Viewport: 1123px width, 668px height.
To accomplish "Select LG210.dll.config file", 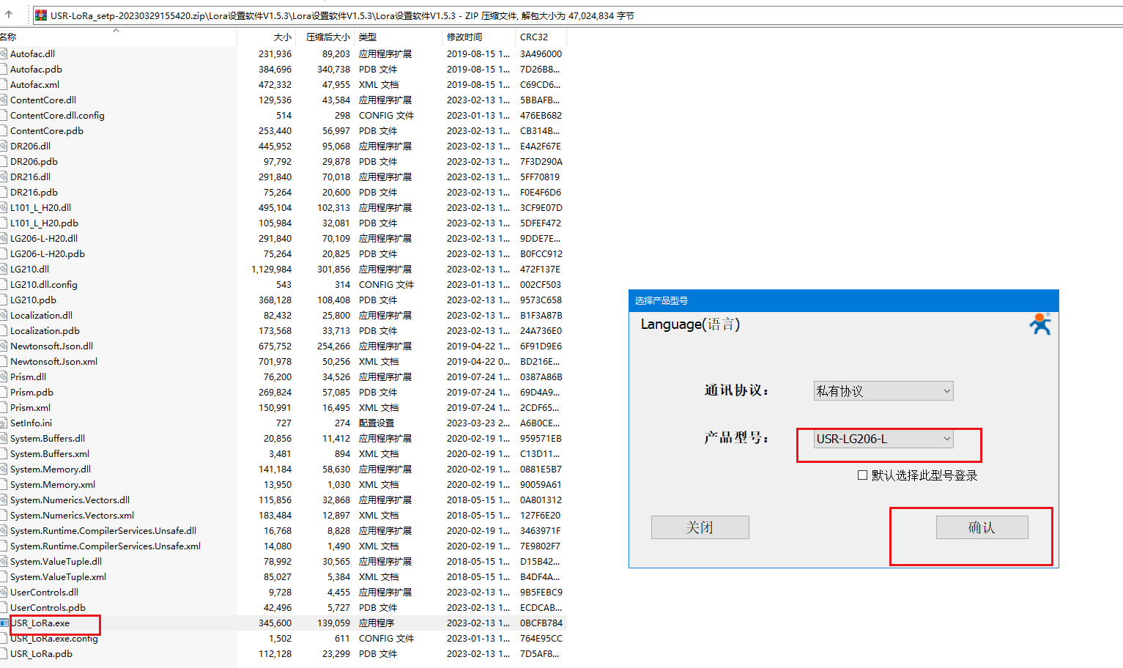I will (x=44, y=285).
